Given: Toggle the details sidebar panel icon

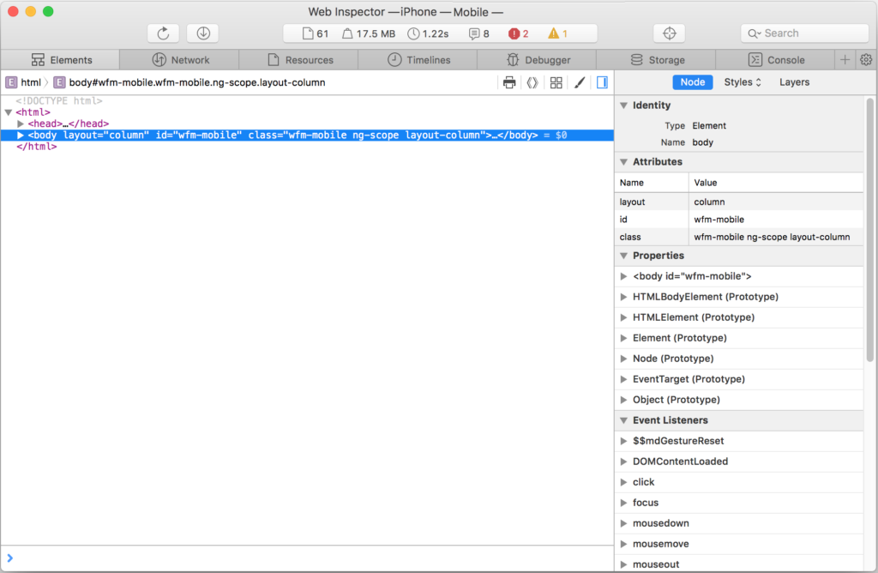Looking at the screenshot, I should click(x=602, y=82).
